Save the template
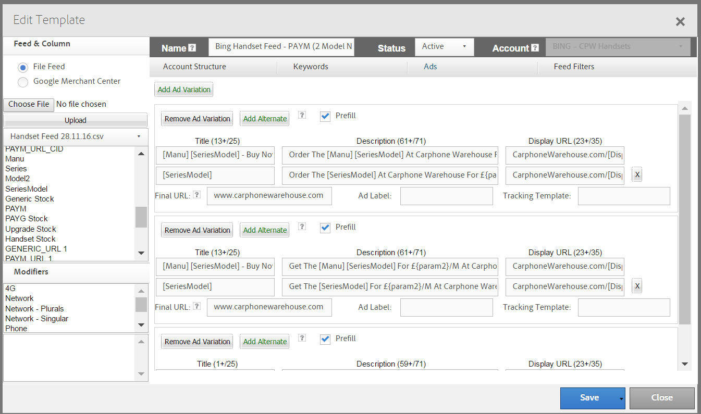This screenshot has width=701, height=414. (589, 398)
